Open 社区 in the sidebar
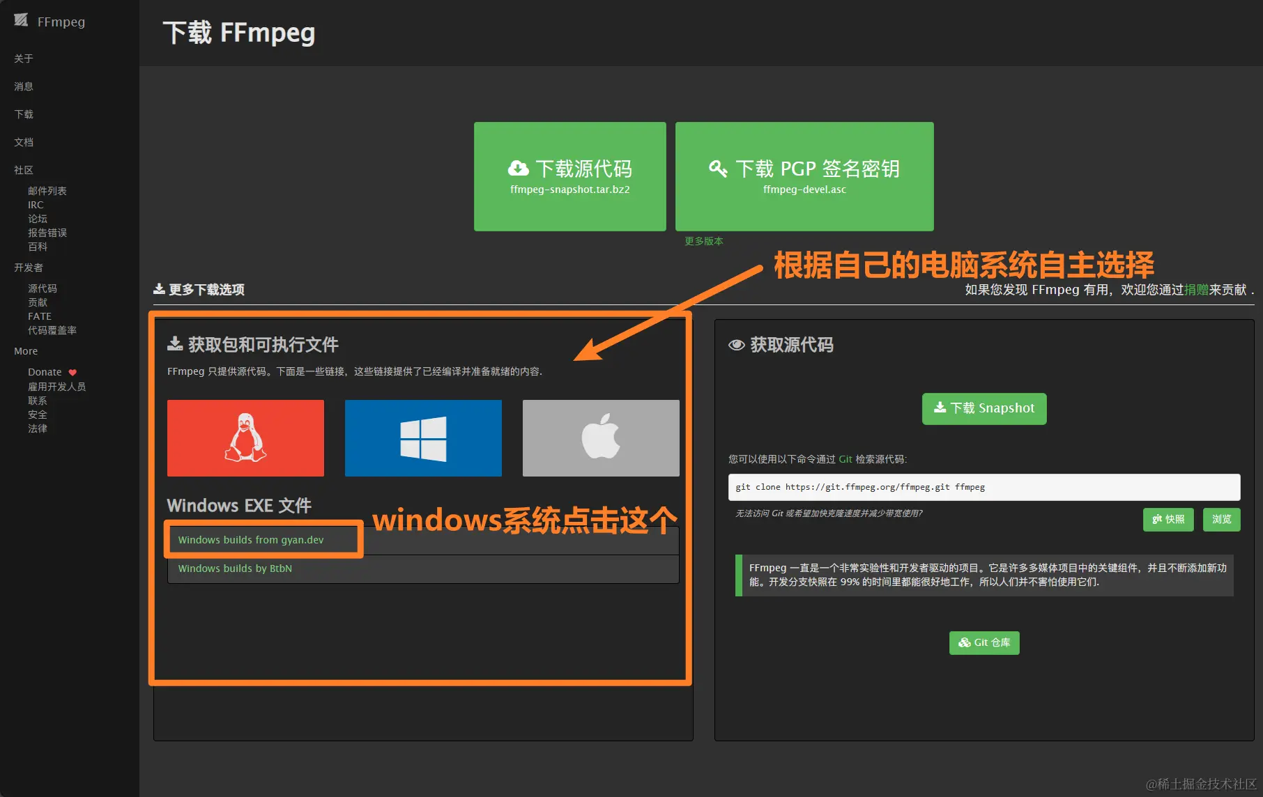The width and height of the screenshot is (1263, 797). pos(24,170)
